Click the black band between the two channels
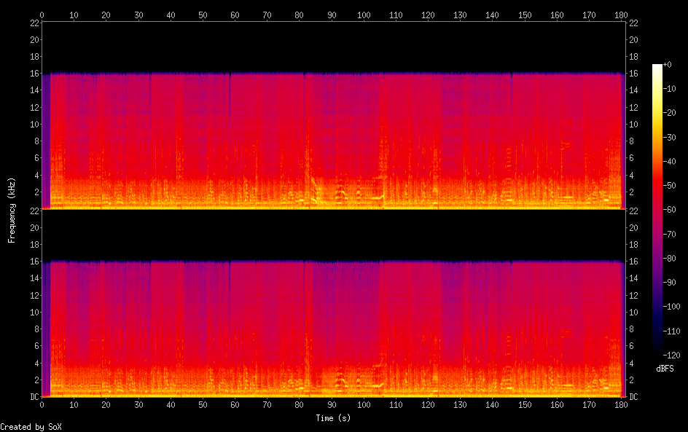The image size is (688, 432). click(x=333, y=235)
